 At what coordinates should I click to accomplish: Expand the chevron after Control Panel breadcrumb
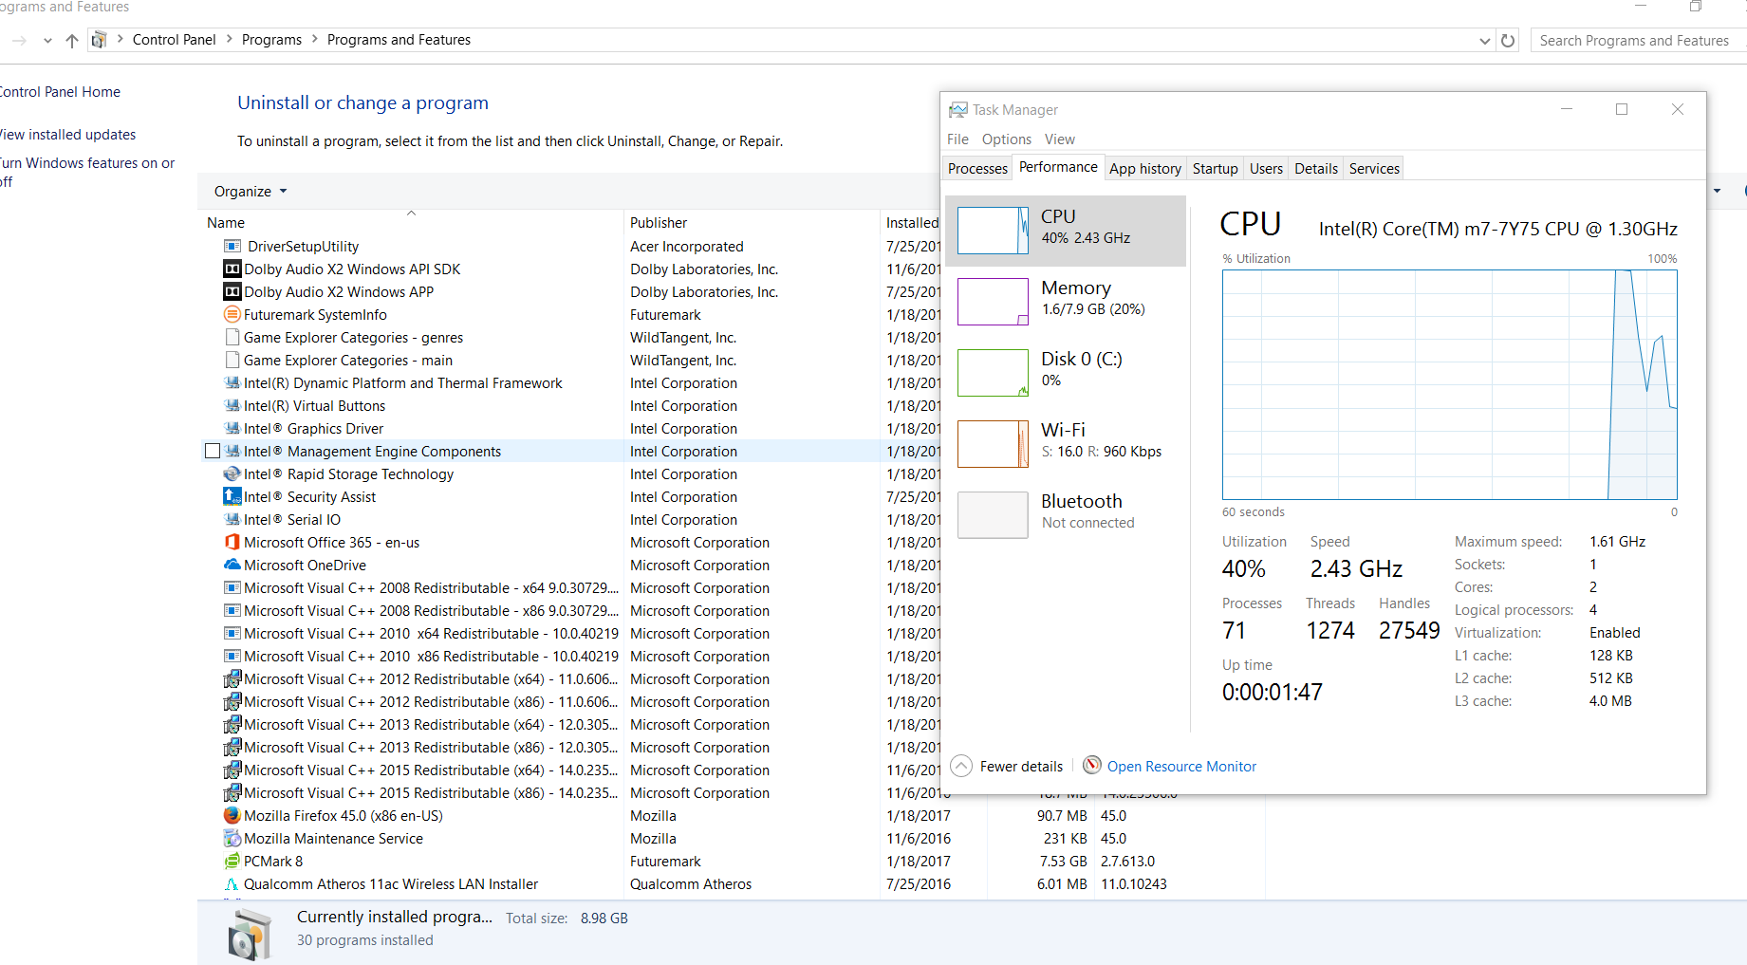(x=229, y=39)
